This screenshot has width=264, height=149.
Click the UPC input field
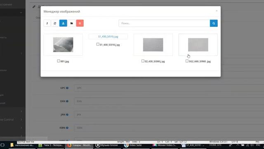[169, 88]
